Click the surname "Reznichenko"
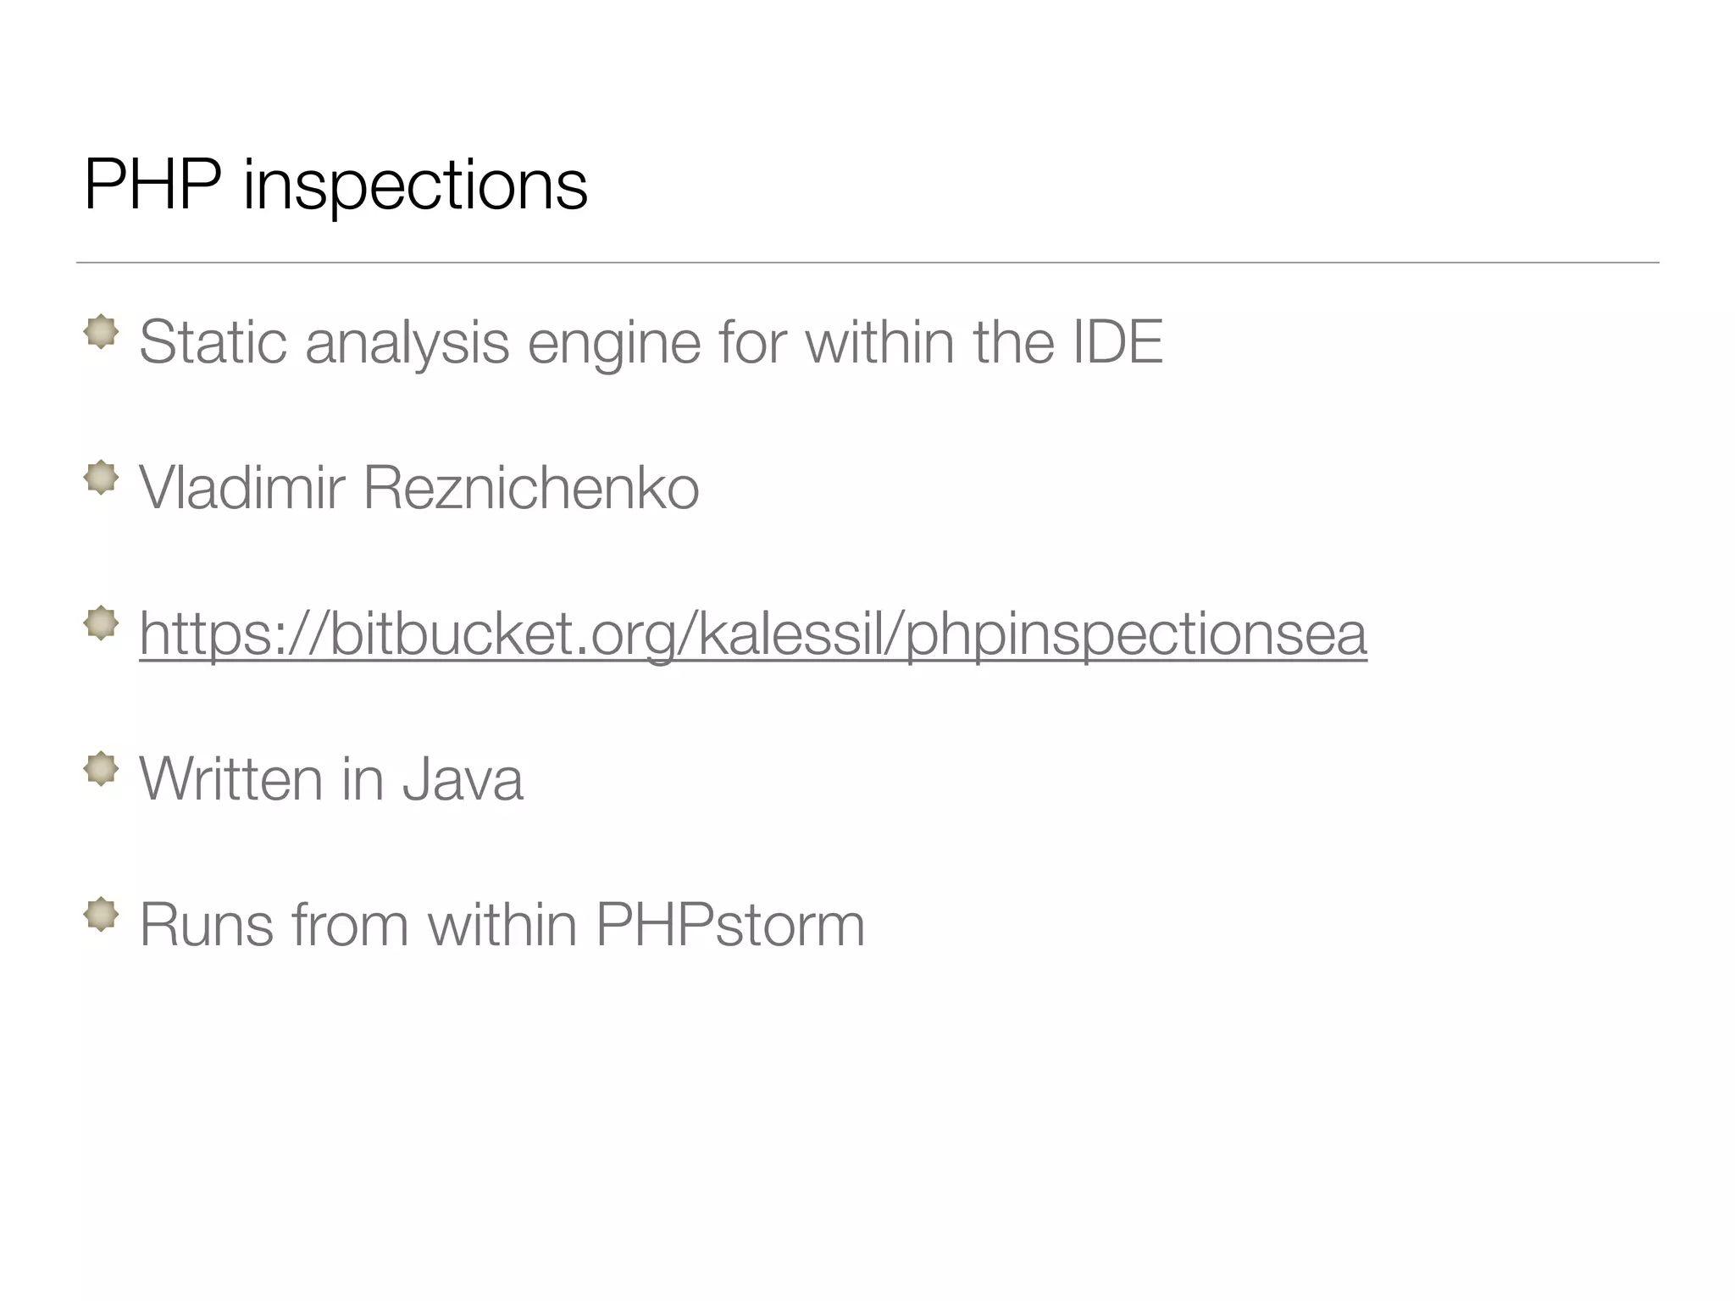1735x1301 pixels. pos(531,488)
